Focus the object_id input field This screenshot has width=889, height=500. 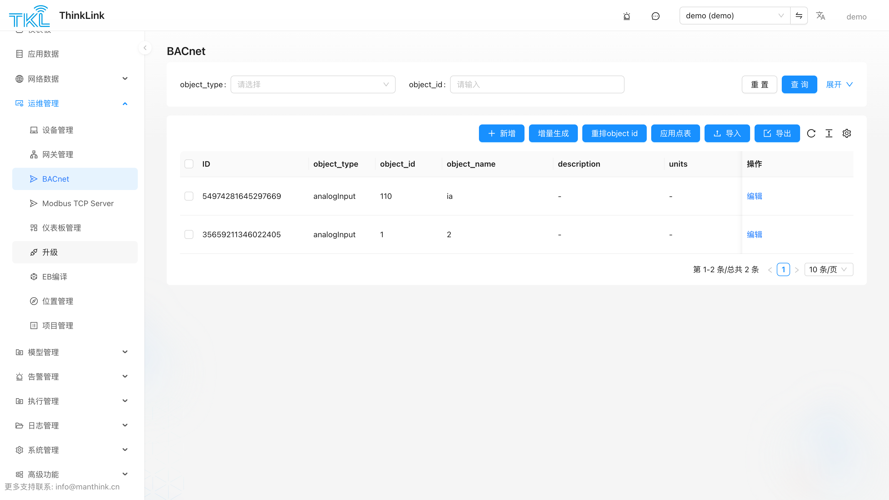pos(537,84)
